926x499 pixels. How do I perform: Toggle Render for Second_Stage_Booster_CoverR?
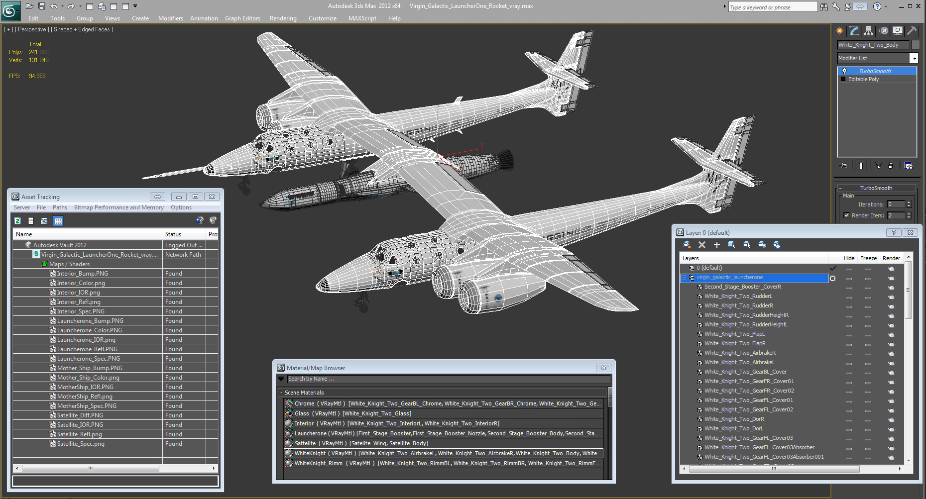pyautogui.click(x=891, y=288)
